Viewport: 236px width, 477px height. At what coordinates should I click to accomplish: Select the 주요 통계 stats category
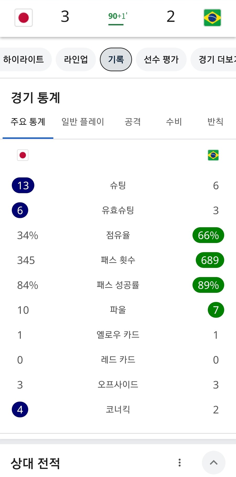click(28, 122)
